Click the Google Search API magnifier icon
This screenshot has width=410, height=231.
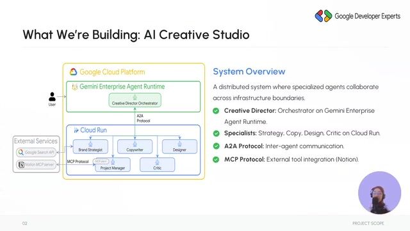pos(21,152)
